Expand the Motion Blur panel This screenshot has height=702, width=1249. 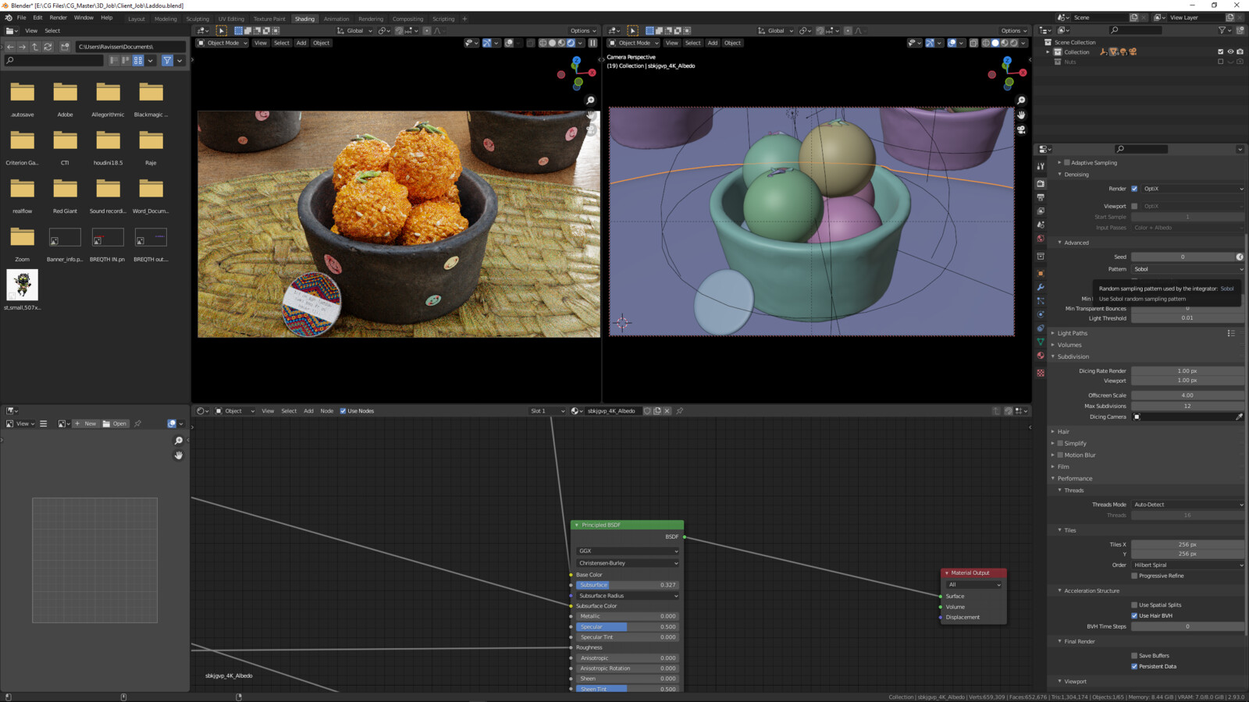1080,455
